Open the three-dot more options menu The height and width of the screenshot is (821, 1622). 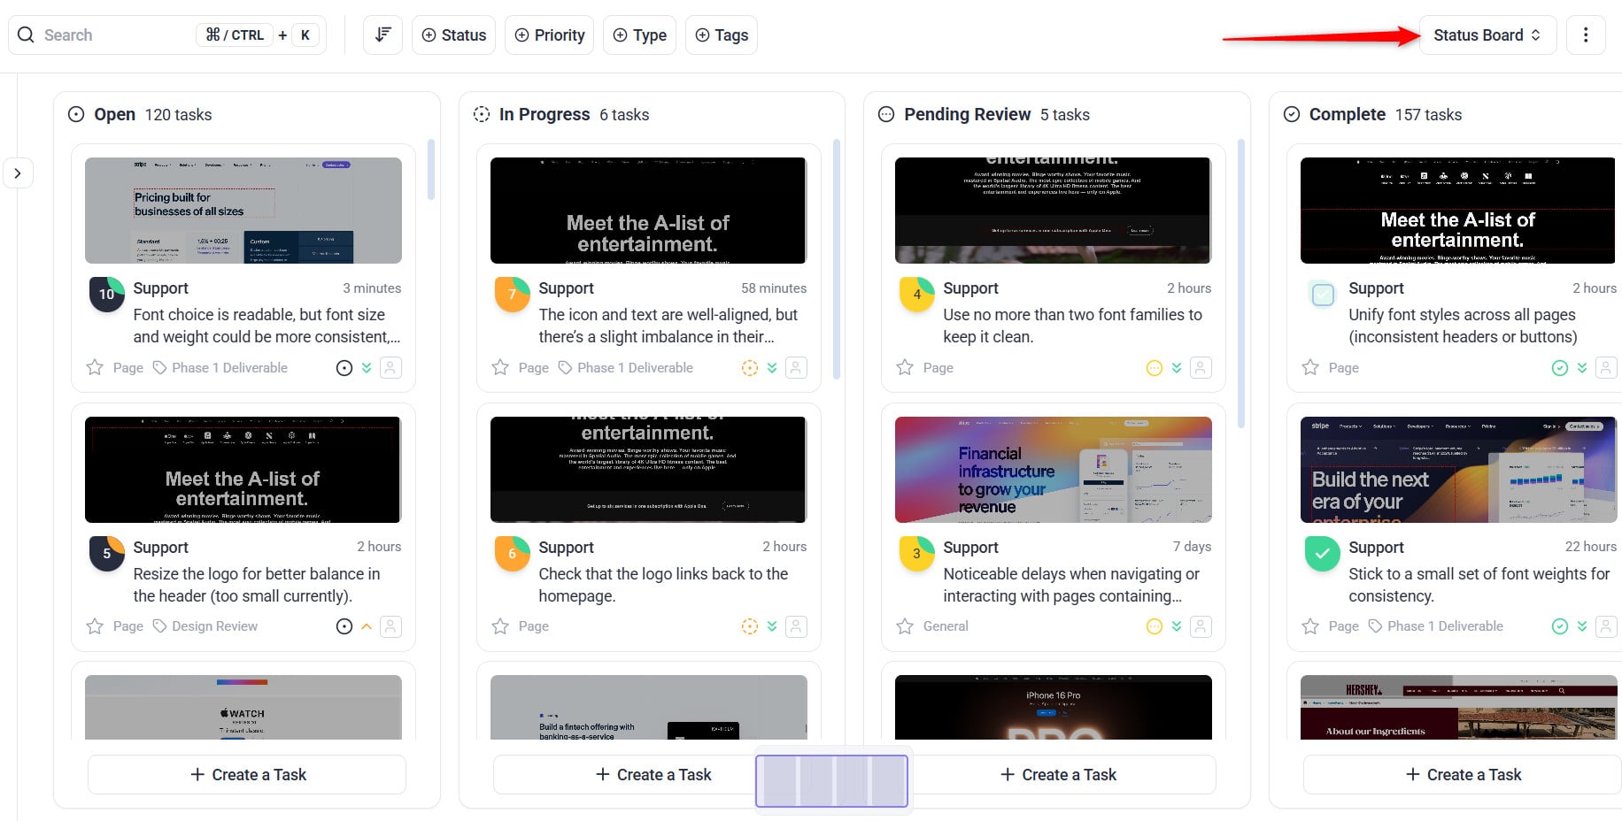[1585, 35]
